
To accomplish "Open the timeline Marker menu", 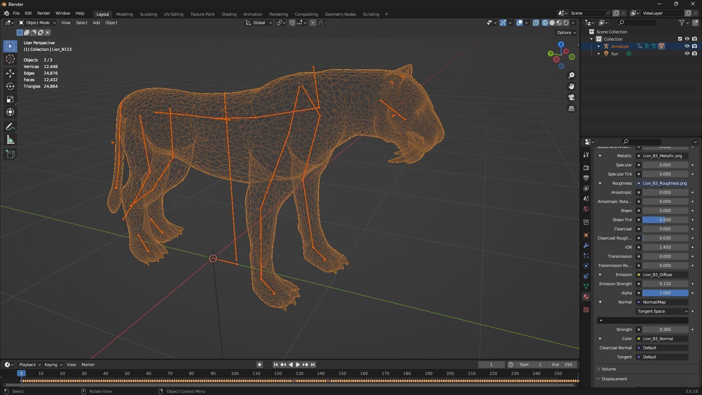I will (x=88, y=365).
